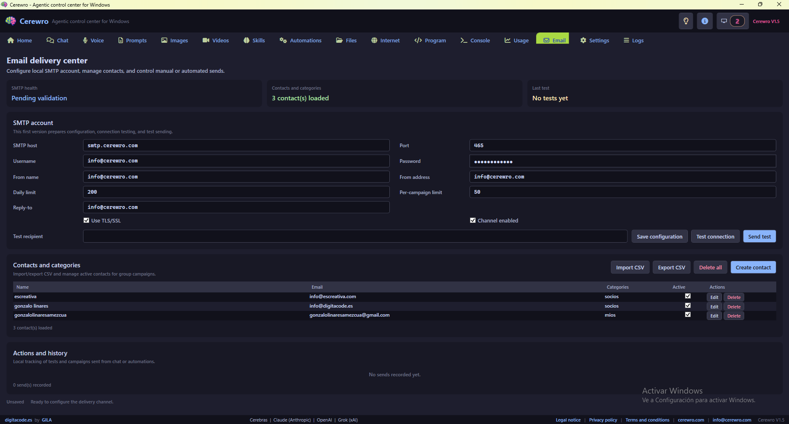Open the Usage chart icon
The width and height of the screenshot is (789, 424).
point(508,40)
